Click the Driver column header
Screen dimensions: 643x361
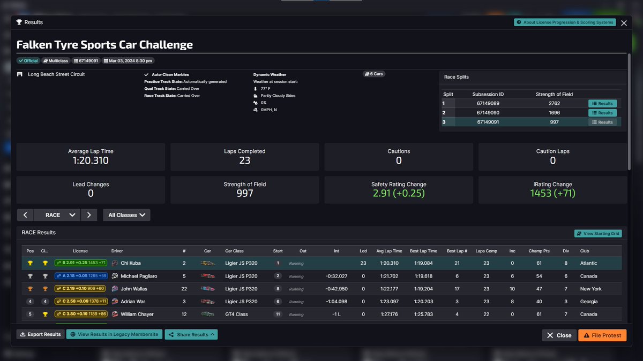(117, 251)
